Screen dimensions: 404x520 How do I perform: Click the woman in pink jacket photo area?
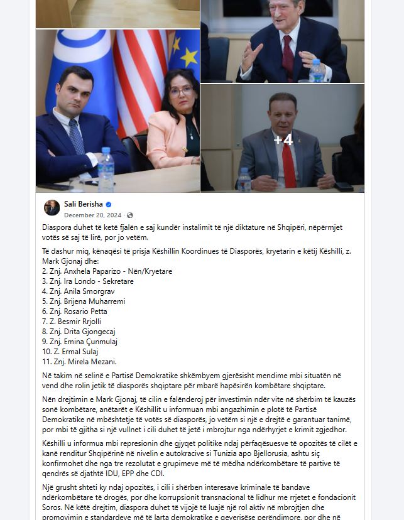173,121
